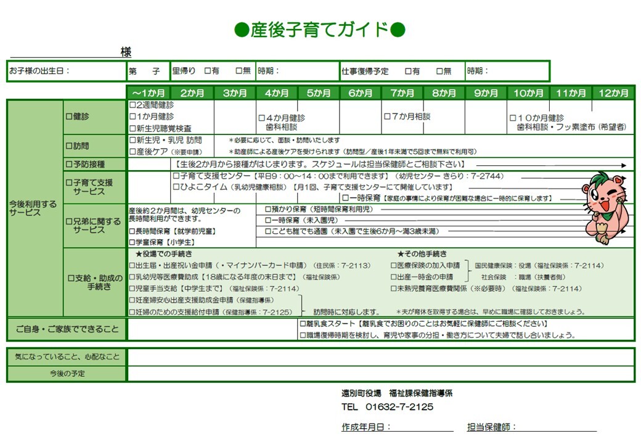Check the 7か月相談 checkbox

(x=387, y=117)
